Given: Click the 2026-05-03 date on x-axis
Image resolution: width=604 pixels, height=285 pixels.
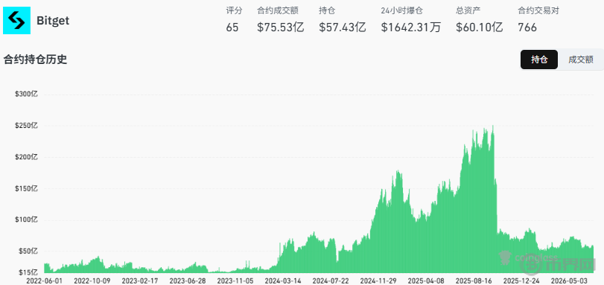Looking at the screenshot, I should pos(569,281).
